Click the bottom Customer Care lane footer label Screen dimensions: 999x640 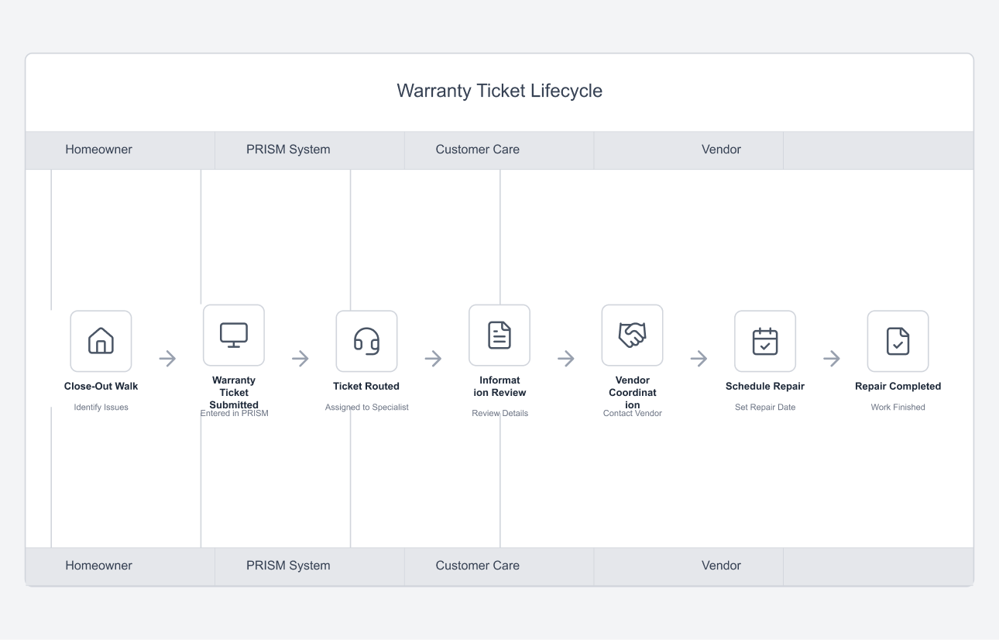coord(477,566)
